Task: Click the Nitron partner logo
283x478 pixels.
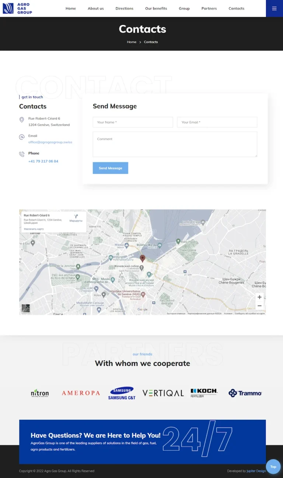Action: [x=40, y=393]
